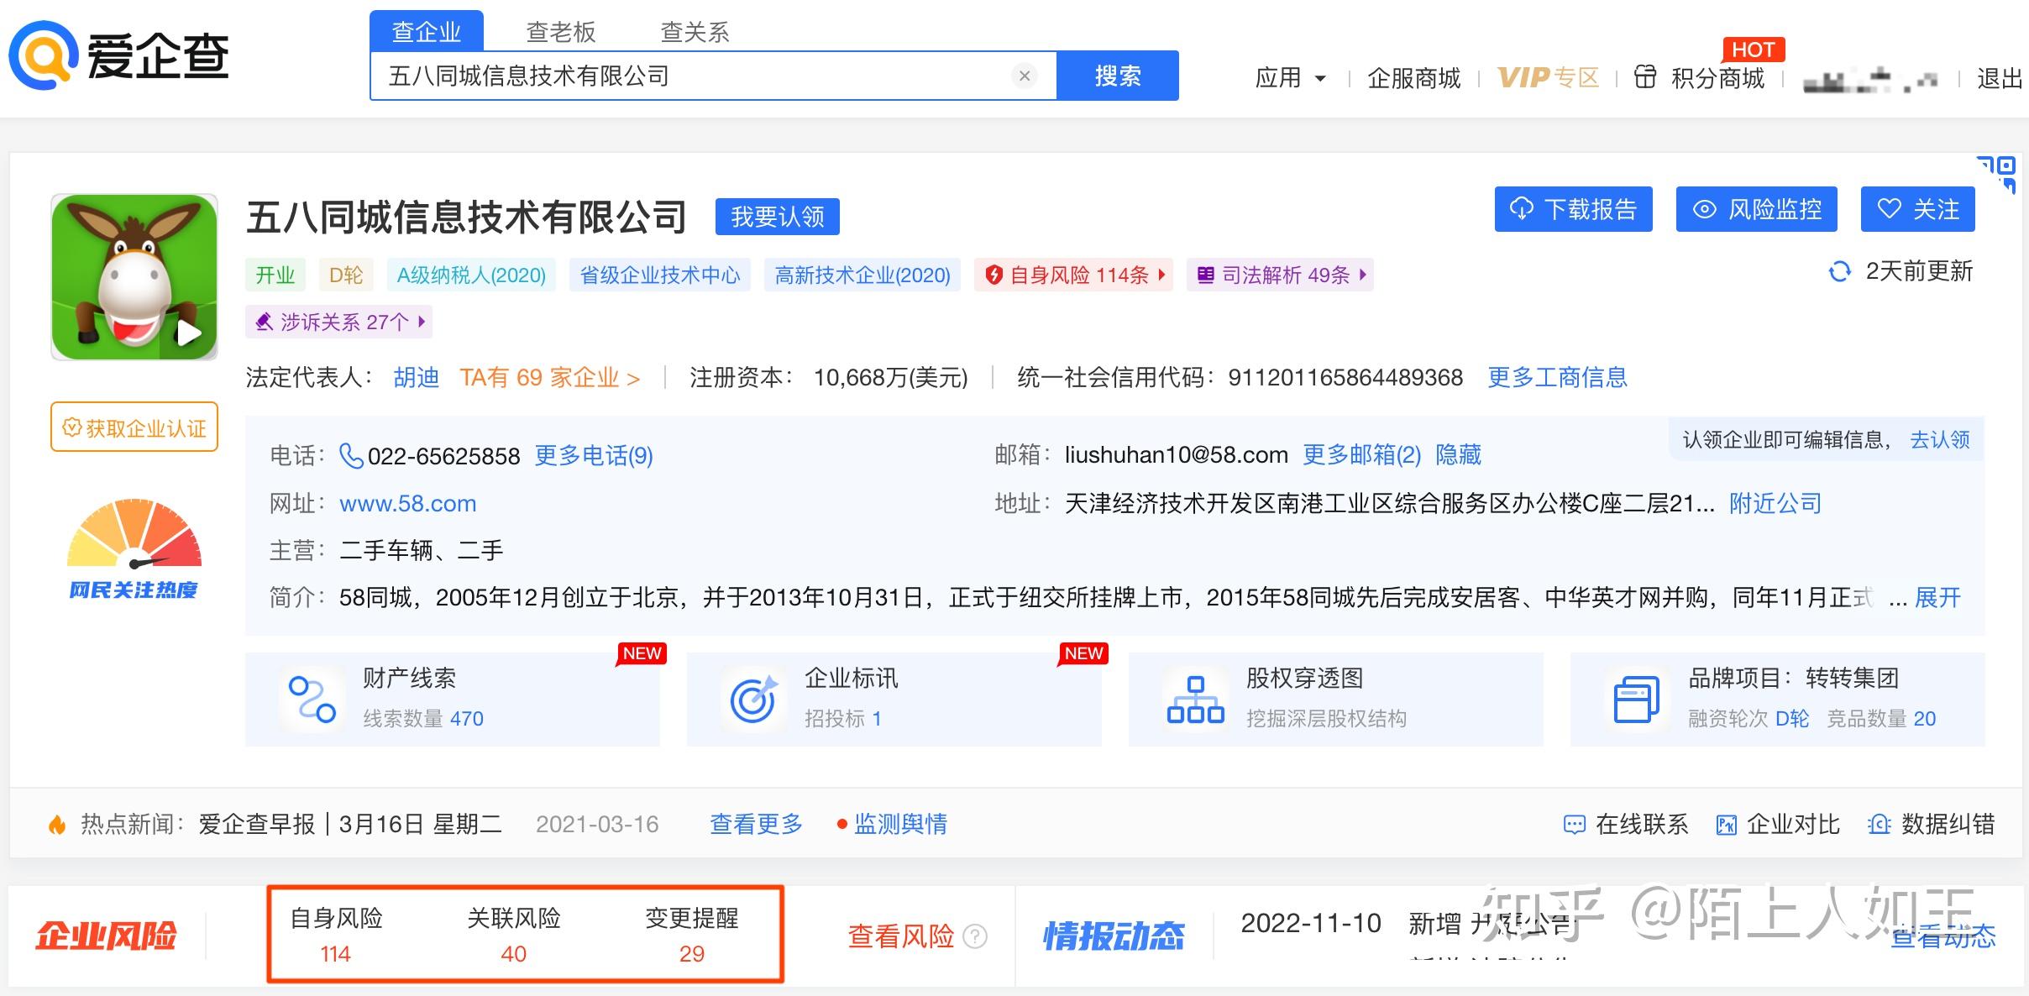Follow the company with 关注 button
This screenshot has height=996, width=2029.
(1918, 209)
